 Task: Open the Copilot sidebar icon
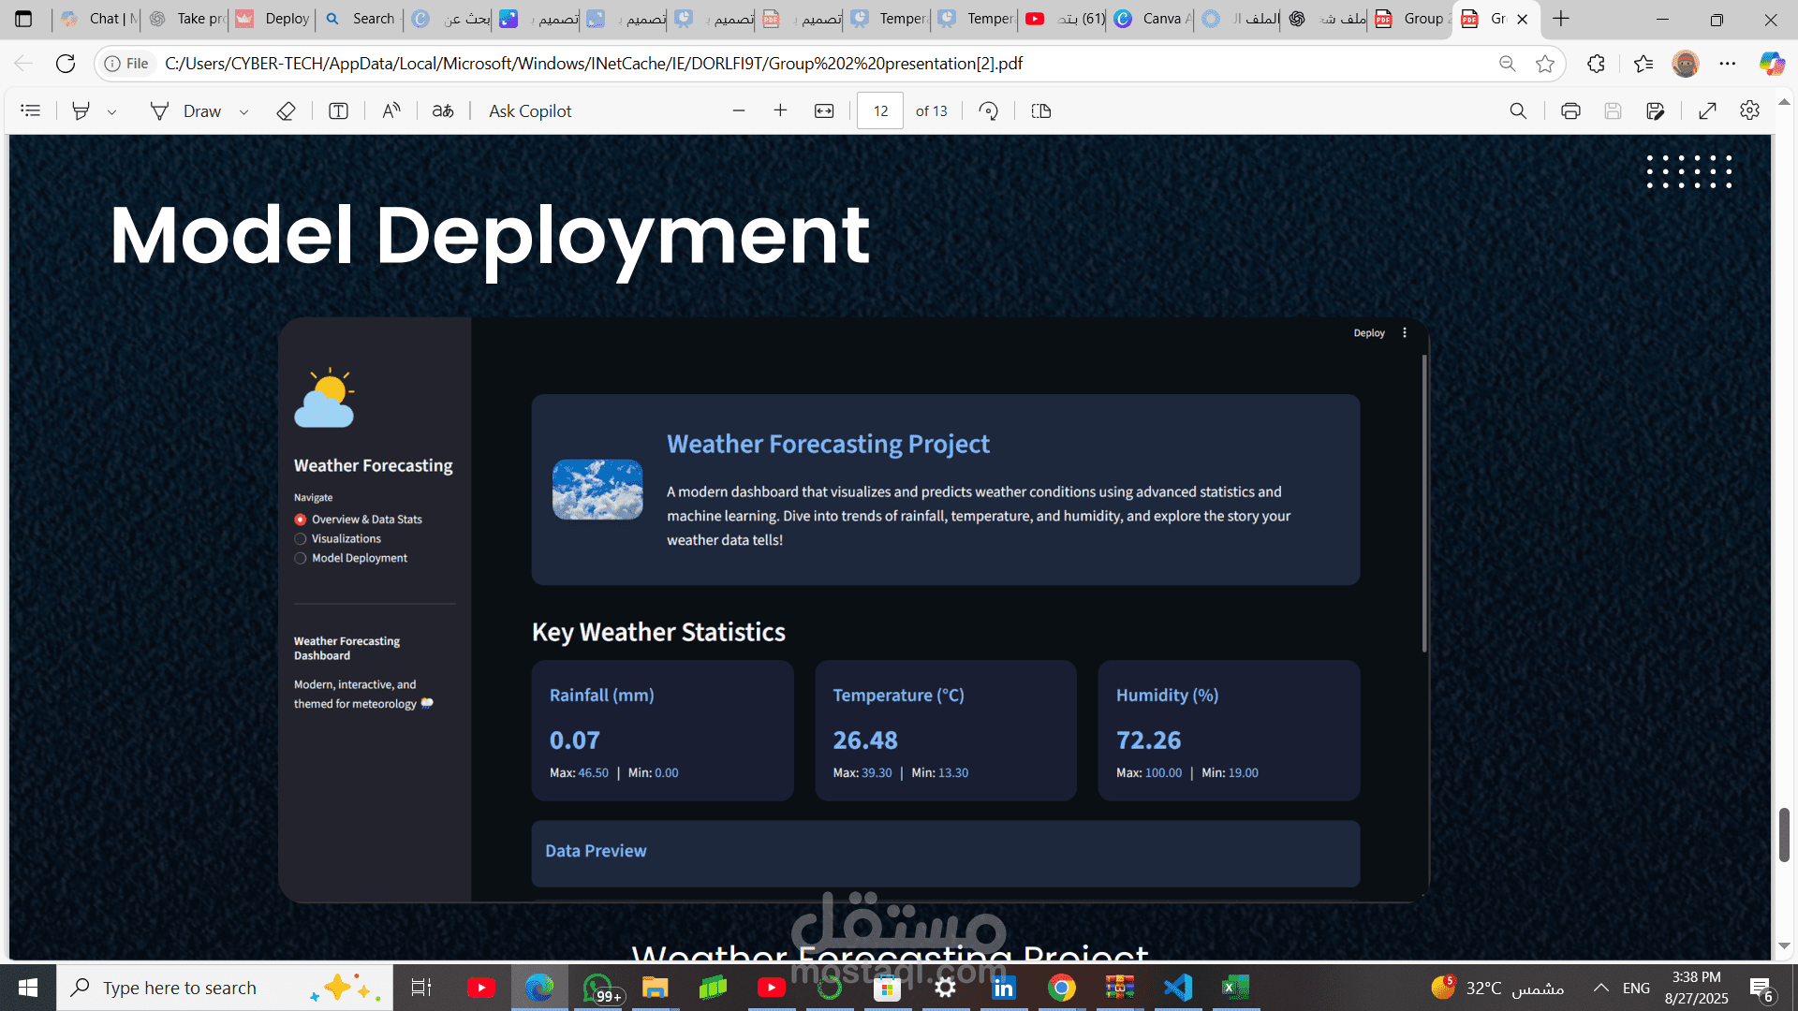[x=1772, y=64]
